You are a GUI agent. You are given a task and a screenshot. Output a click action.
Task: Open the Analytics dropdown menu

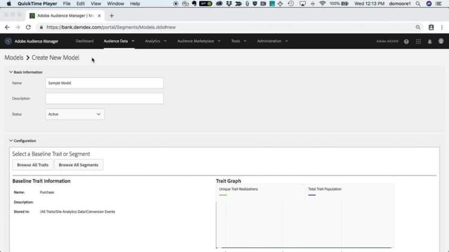(x=156, y=41)
